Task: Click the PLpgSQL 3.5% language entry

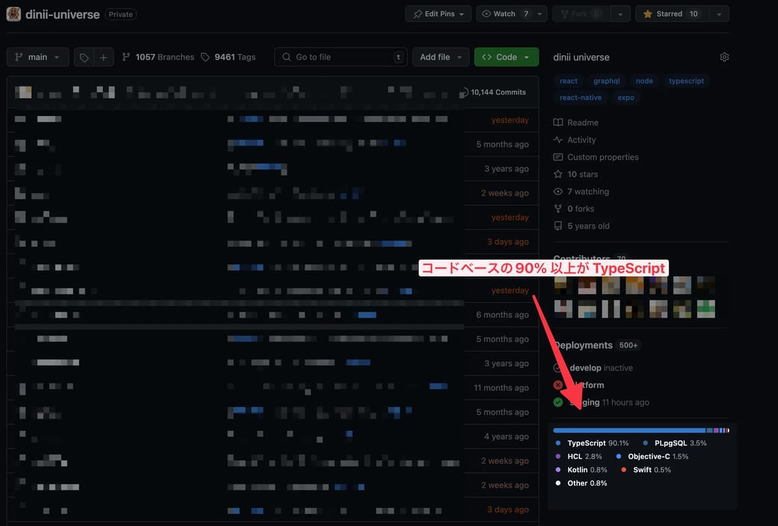Action: click(676, 443)
